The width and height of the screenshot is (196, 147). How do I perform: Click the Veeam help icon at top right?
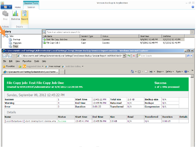pyautogui.click(x=193, y=7)
